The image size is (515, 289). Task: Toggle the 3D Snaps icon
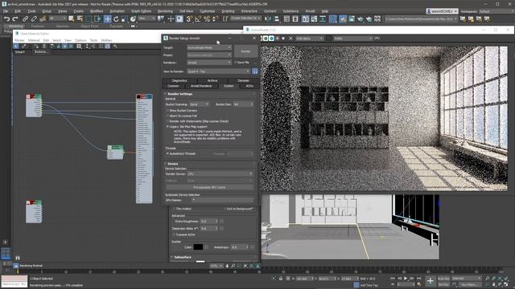189,19
